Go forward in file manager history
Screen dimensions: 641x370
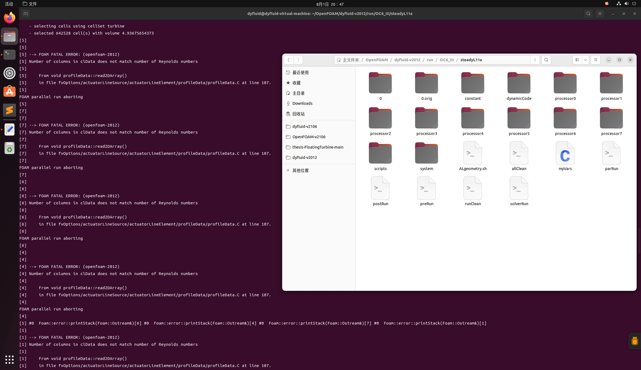298,60
